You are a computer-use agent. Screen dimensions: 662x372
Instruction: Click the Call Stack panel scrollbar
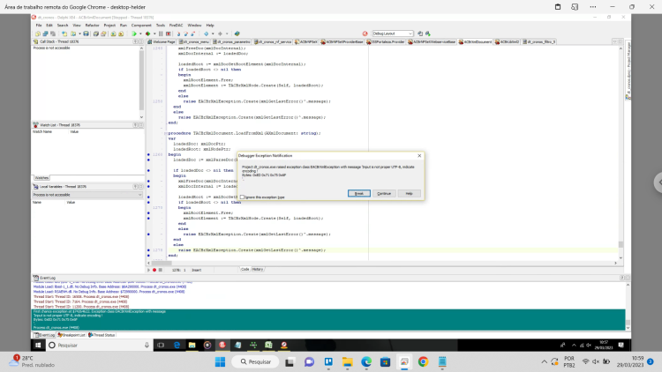(x=141, y=83)
